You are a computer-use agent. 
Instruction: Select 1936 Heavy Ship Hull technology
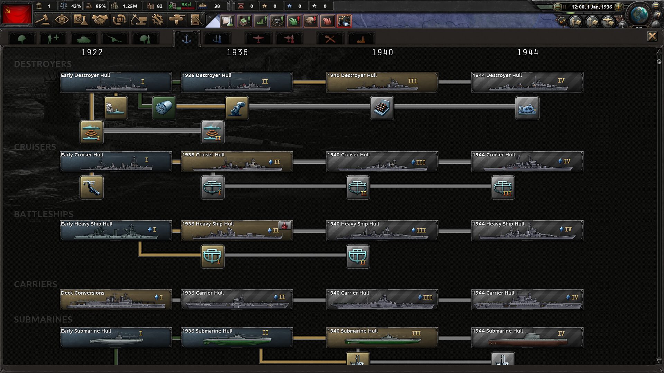tap(237, 231)
